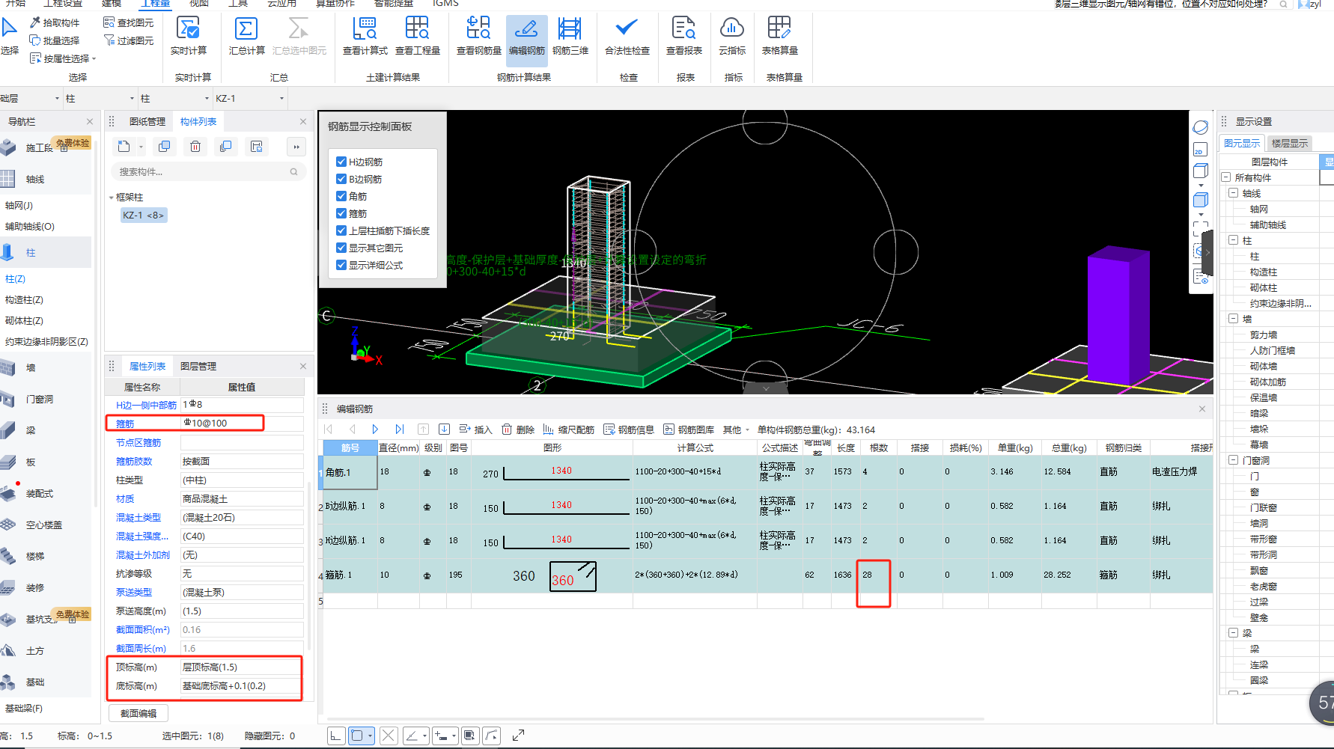Click H边一侧中部筋 property link
Screen dimensions: 1334x749
coord(147,405)
